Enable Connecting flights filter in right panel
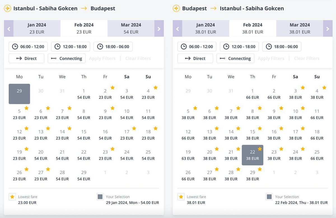 [235, 58]
